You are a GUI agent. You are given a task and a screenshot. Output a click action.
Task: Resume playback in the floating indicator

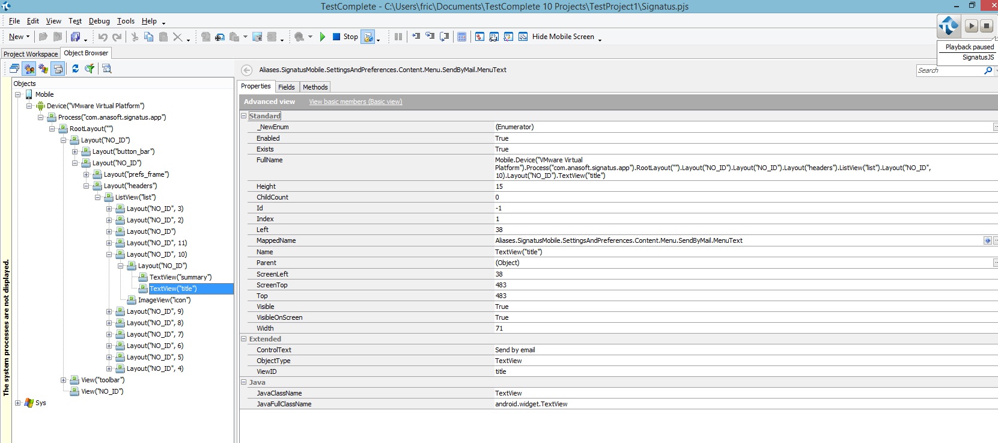point(971,26)
